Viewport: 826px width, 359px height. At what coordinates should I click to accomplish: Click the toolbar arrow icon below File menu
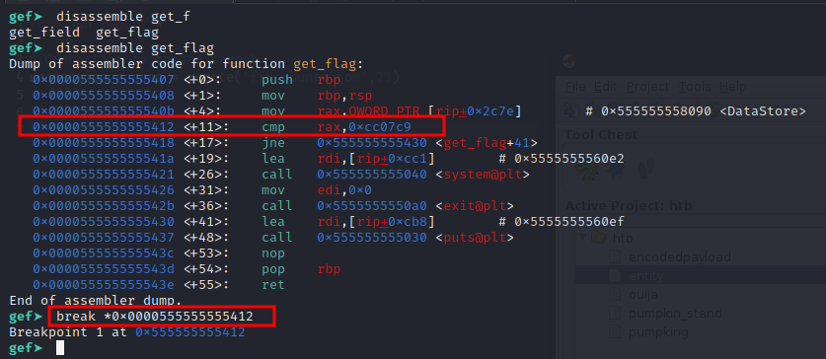pyautogui.click(x=570, y=110)
